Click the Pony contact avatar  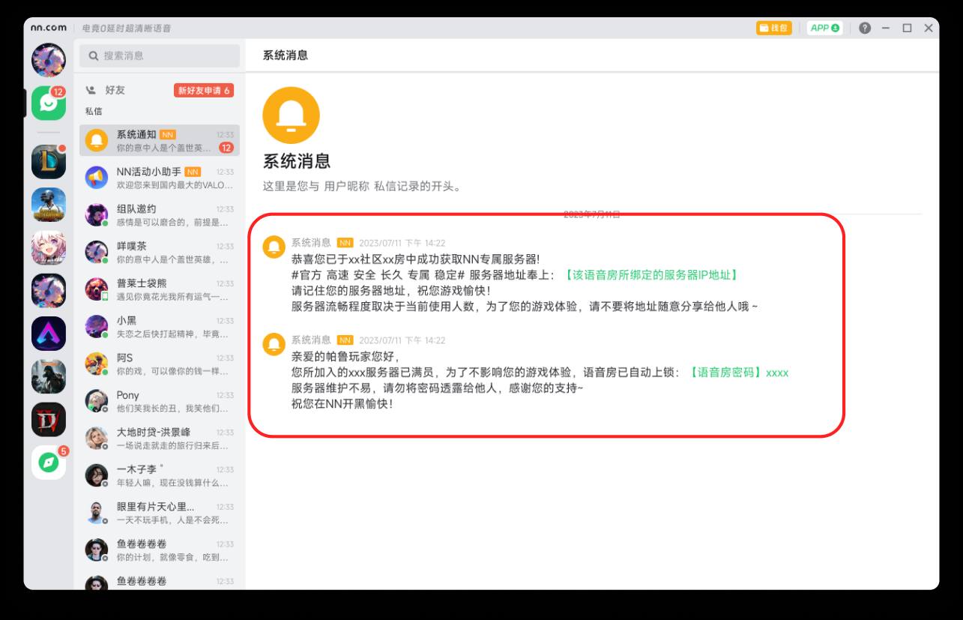coord(97,400)
